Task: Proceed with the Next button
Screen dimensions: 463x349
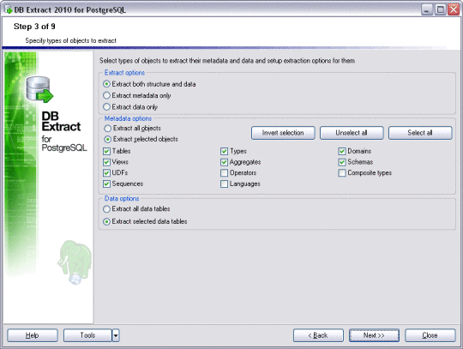Action: 374,335
